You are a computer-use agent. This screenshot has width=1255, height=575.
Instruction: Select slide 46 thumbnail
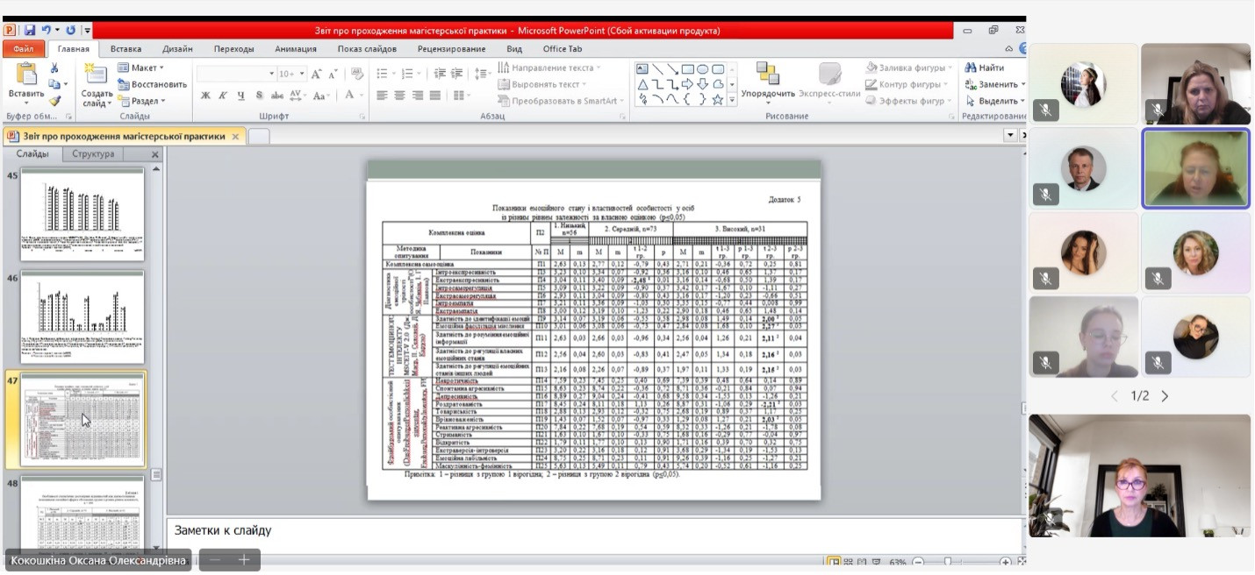click(x=82, y=317)
